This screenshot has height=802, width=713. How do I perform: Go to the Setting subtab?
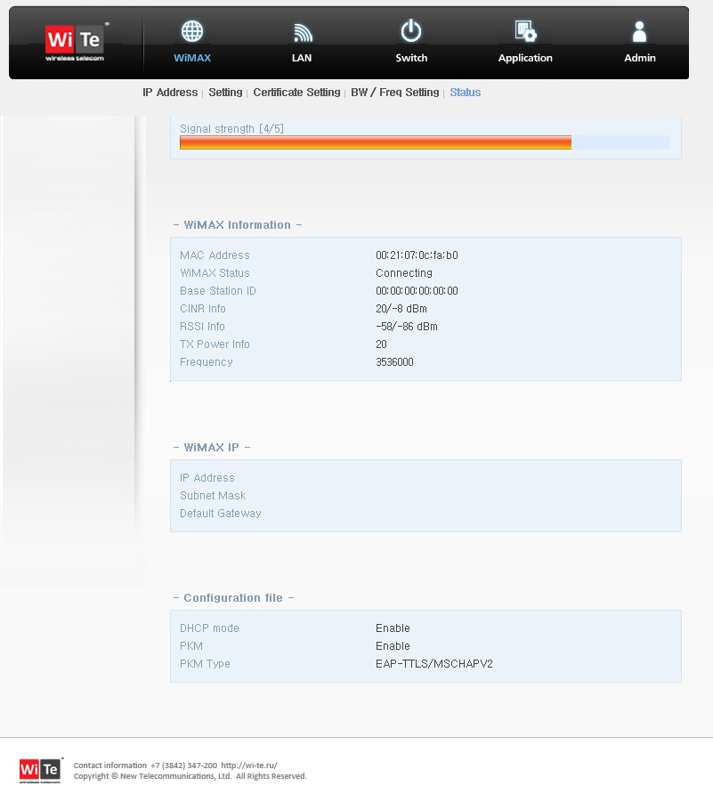coord(225,93)
